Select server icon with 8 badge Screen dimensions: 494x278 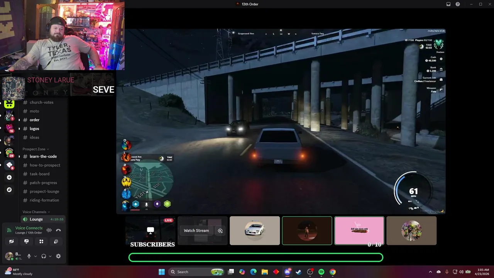(9, 165)
